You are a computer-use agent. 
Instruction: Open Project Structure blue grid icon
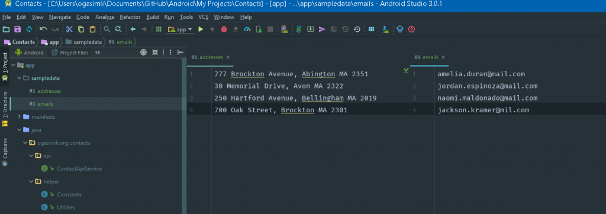tap(372, 30)
